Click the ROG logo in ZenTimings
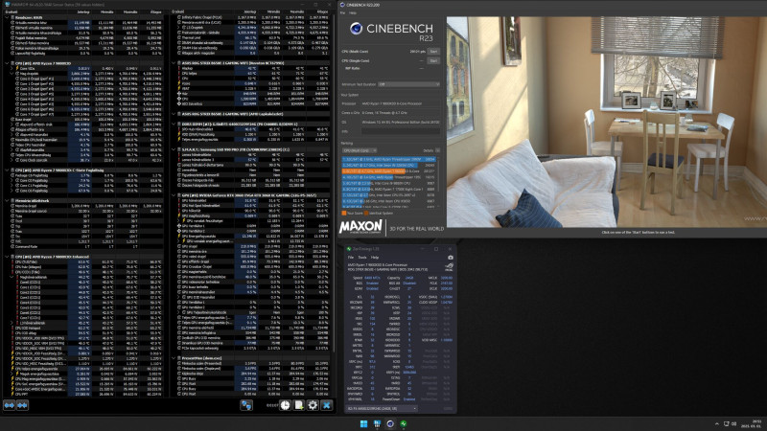The width and height of the screenshot is (767, 431). point(449,267)
